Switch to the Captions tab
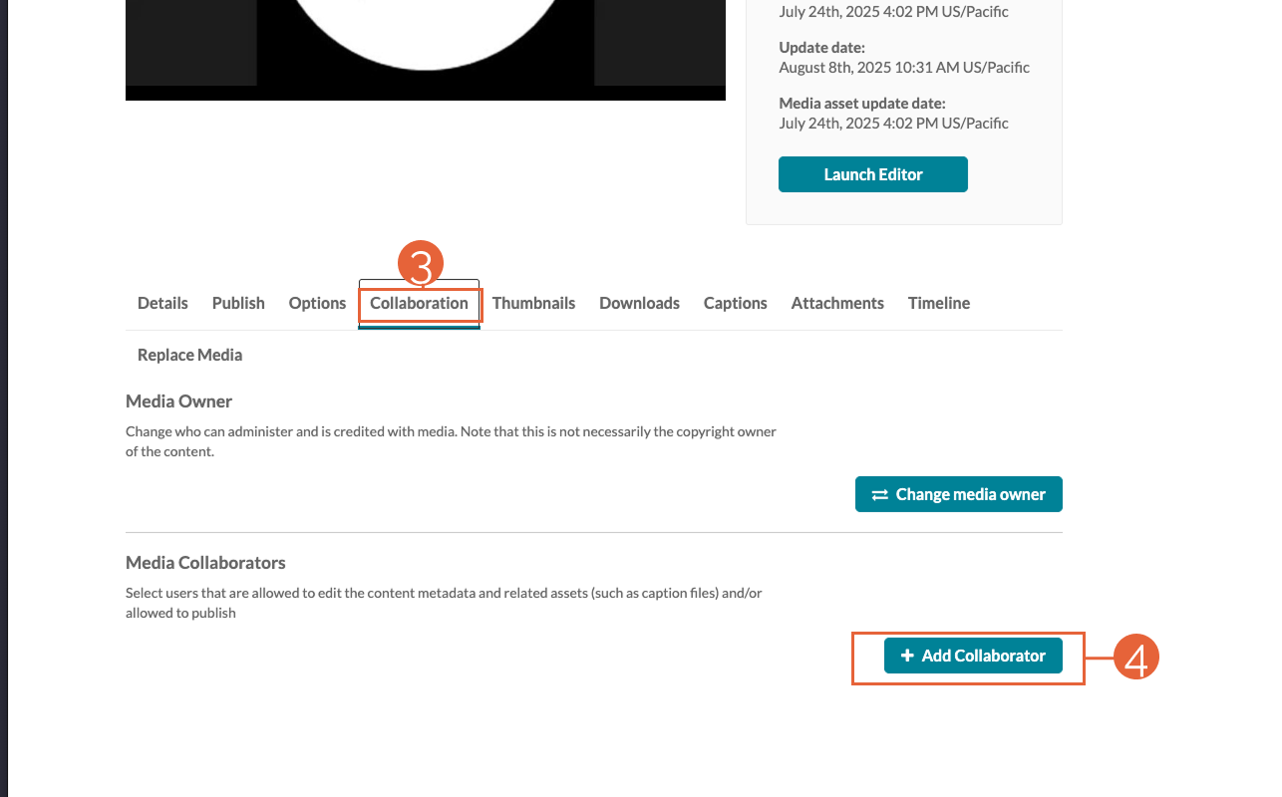 point(735,303)
